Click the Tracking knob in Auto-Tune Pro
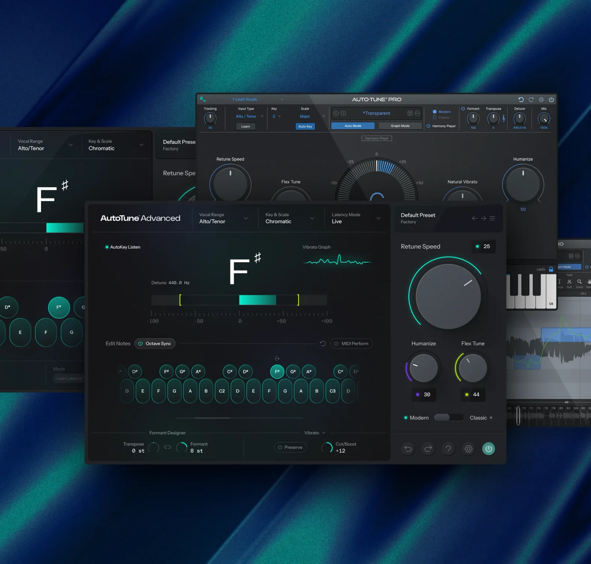This screenshot has height=564, width=591. [x=210, y=118]
